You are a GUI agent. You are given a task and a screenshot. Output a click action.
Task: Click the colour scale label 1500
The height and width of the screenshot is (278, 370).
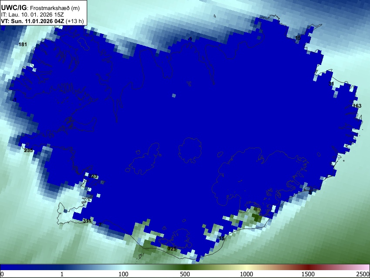tap(308, 274)
